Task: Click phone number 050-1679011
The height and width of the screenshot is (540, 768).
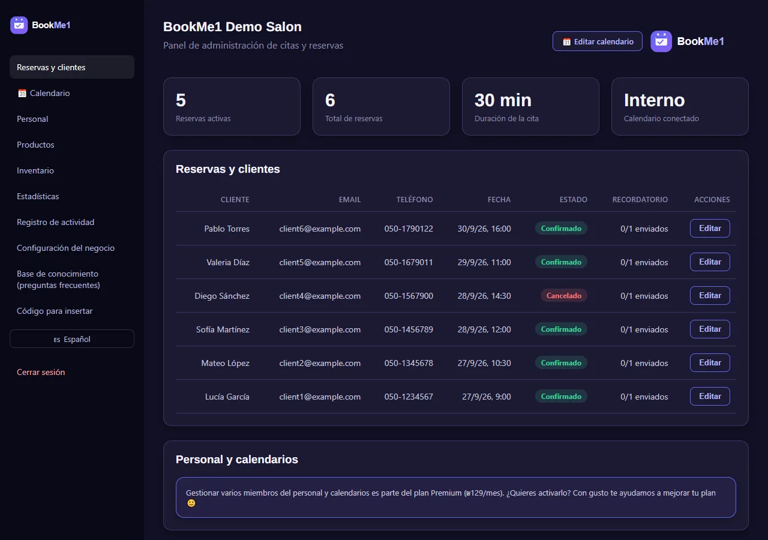Action: pyautogui.click(x=409, y=262)
